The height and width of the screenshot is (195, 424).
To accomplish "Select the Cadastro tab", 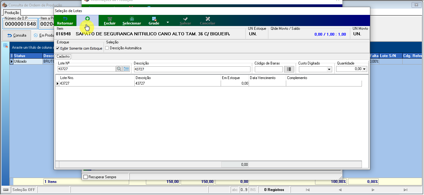I will tap(63, 56).
